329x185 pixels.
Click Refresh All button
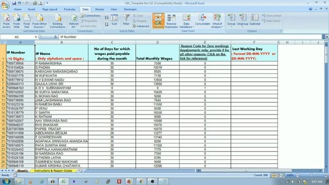pyautogui.click(x=74, y=21)
